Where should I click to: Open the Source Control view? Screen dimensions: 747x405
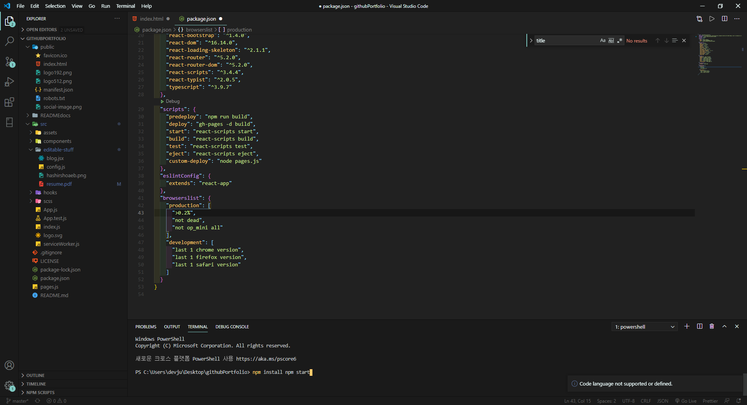click(9, 62)
